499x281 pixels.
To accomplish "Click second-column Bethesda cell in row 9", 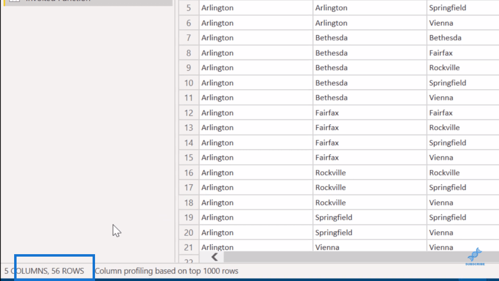I will pos(370,67).
